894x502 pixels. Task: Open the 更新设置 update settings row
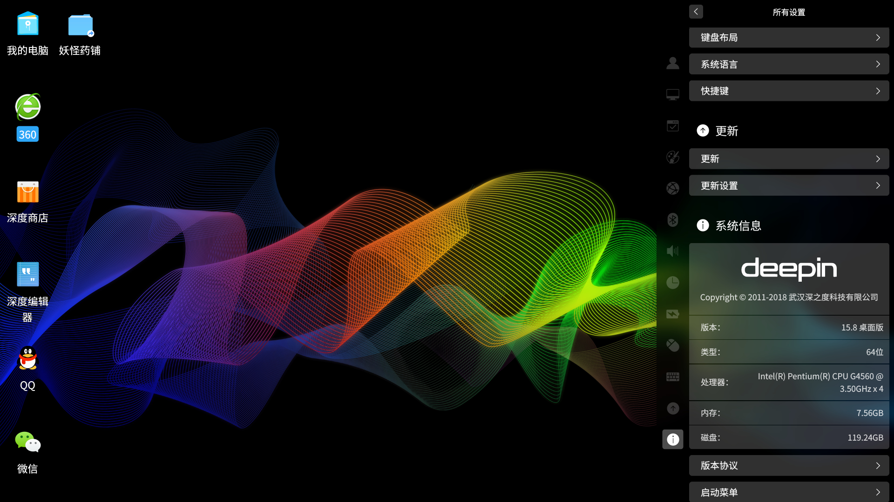coord(789,185)
